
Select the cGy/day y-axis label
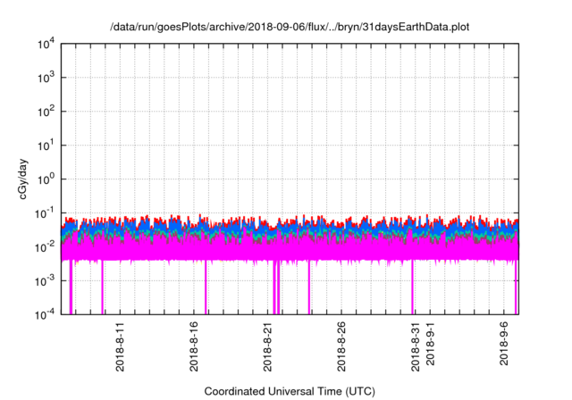[22, 179]
